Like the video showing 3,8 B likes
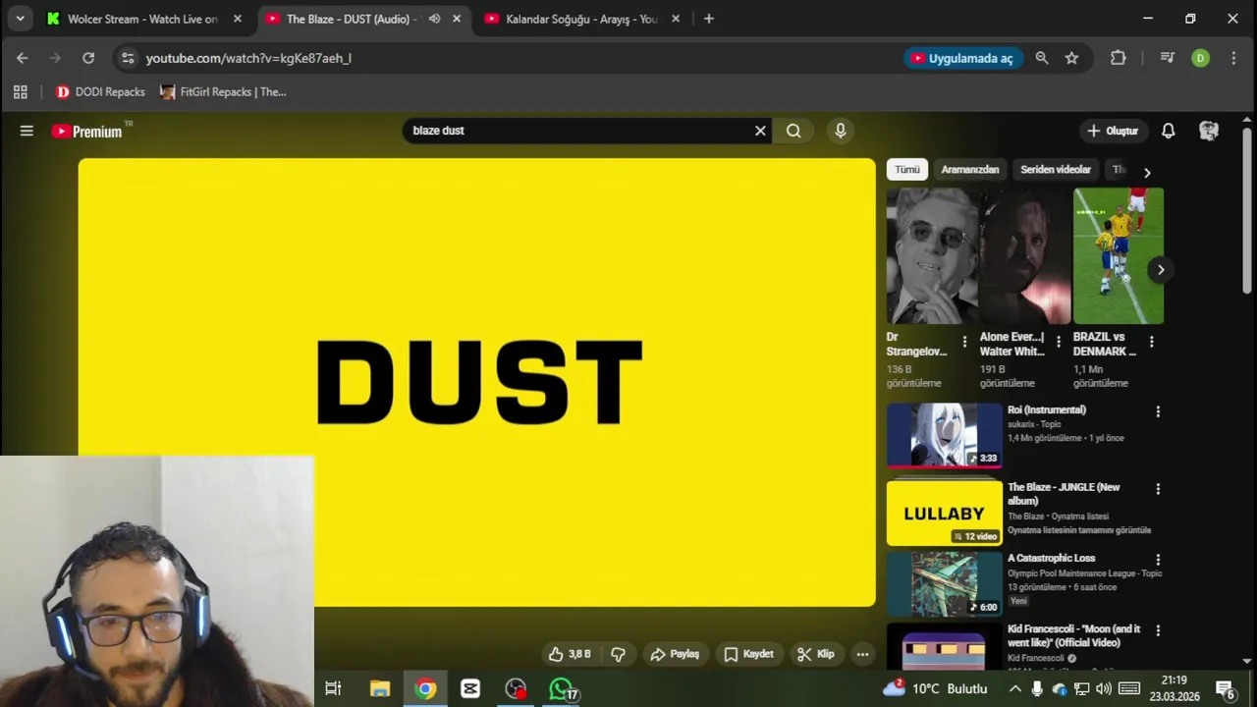The image size is (1257, 707). point(570,654)
